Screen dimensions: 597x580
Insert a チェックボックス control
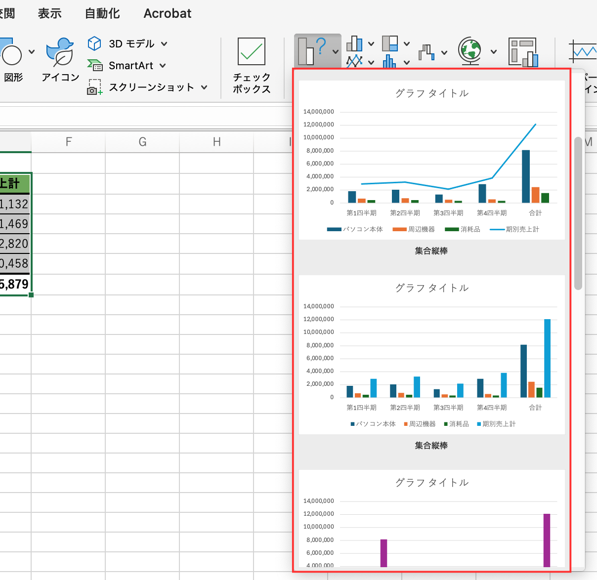click(252, 66)
